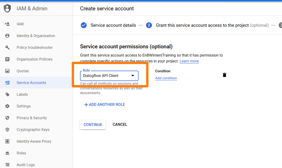Click the Audit Logs lines icon
Viewport: 282px width, 168px height.
[x=7, y=165]
